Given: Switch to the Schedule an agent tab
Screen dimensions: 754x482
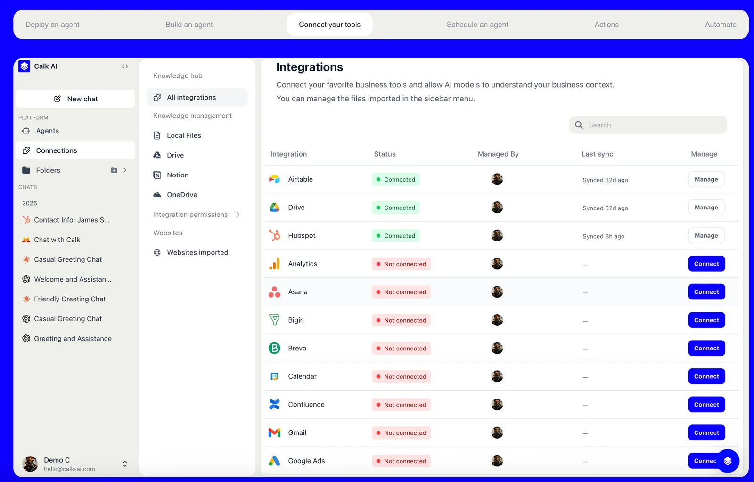Looking at the screenshot, I should 477,25.
